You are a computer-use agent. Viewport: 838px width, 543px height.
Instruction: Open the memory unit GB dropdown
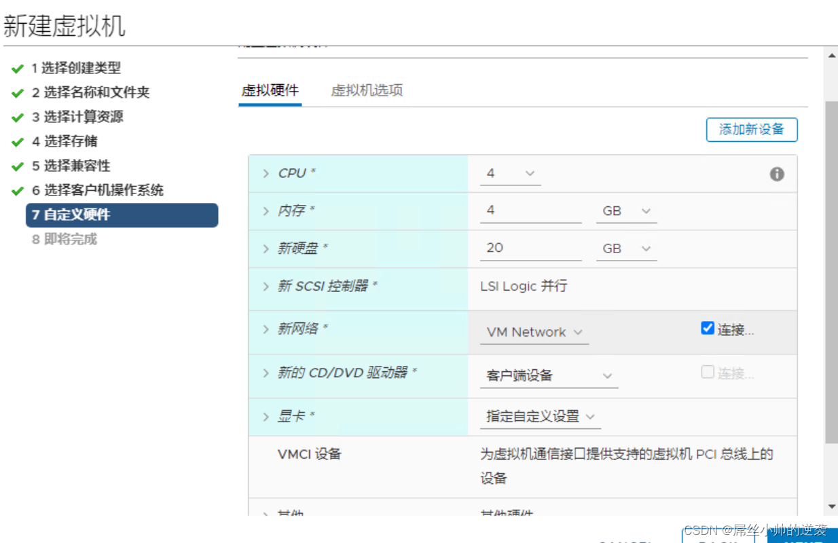coord(626,211)
